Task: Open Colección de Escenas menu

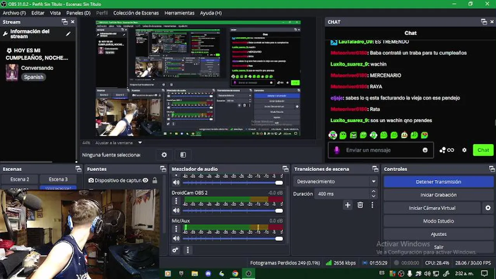Action: [136, 13]
